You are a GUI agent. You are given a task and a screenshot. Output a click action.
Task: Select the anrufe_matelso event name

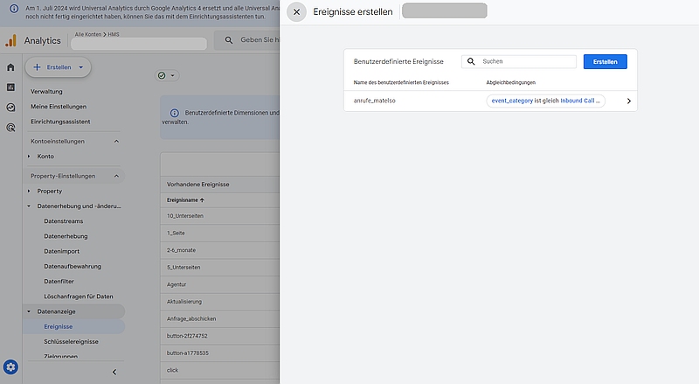click(374, 101)
